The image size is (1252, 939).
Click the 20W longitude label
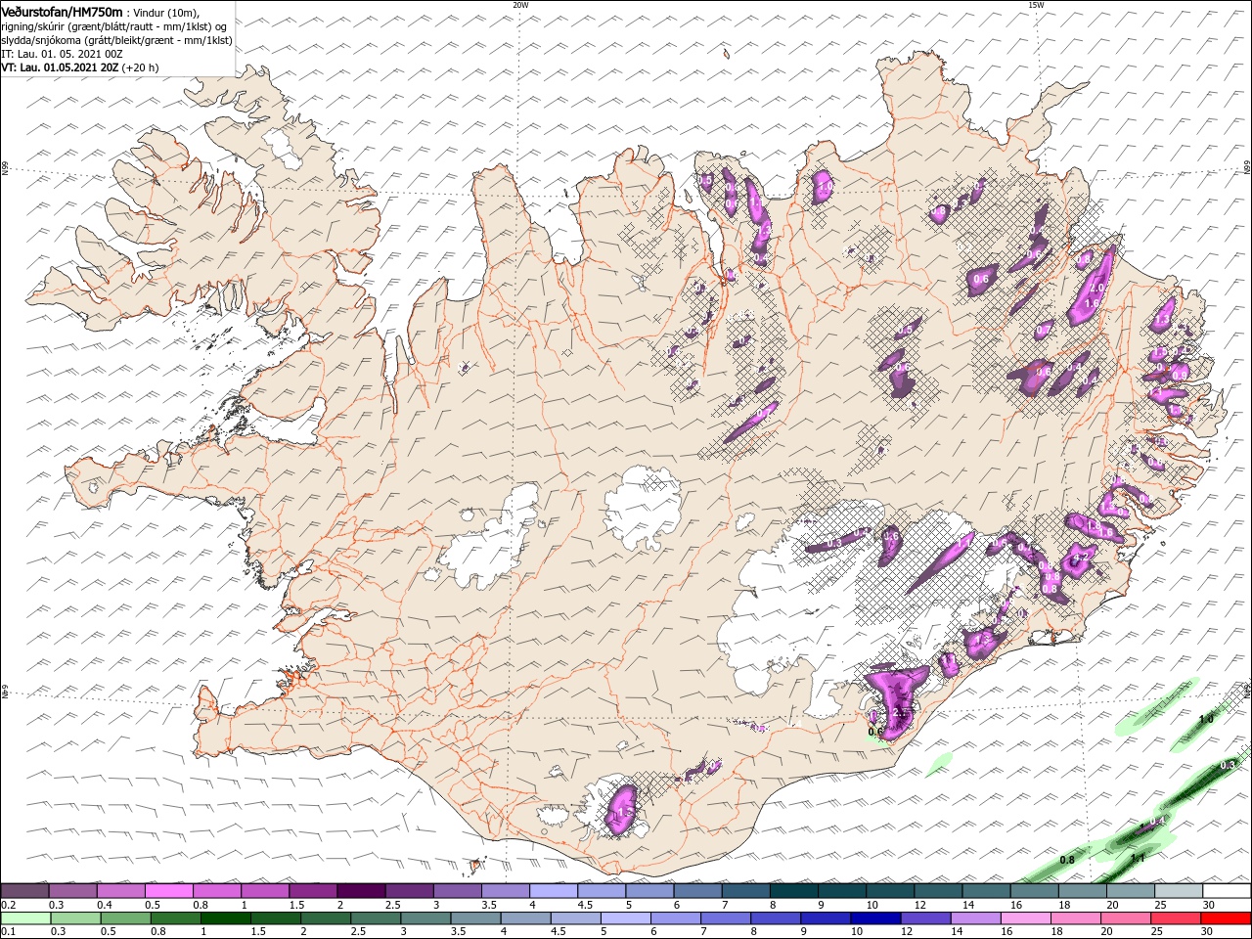pos(520,5)
